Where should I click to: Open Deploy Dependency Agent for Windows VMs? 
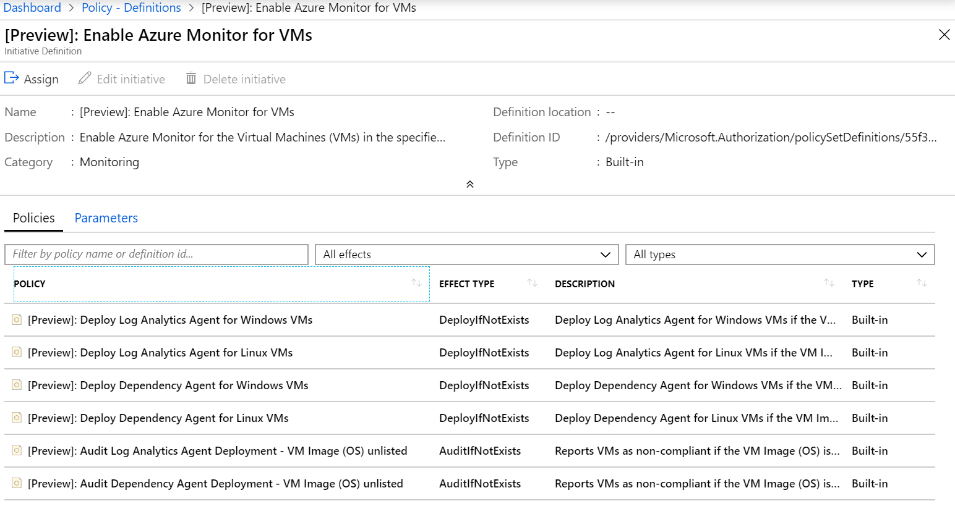coord(194,385)
